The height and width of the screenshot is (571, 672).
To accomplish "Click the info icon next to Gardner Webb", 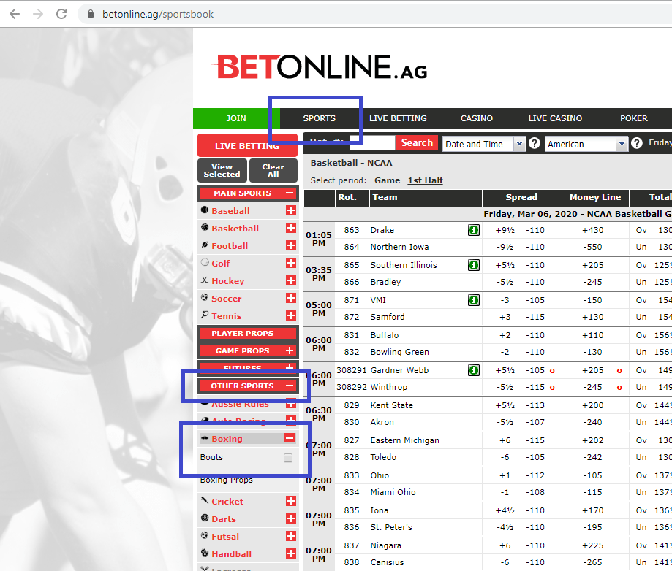I will [x=473, y=370].
